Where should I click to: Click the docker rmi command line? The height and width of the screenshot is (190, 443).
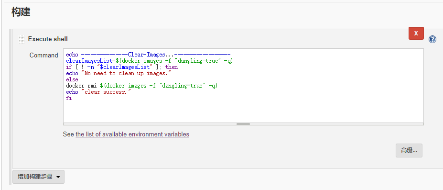pos(142,86)
